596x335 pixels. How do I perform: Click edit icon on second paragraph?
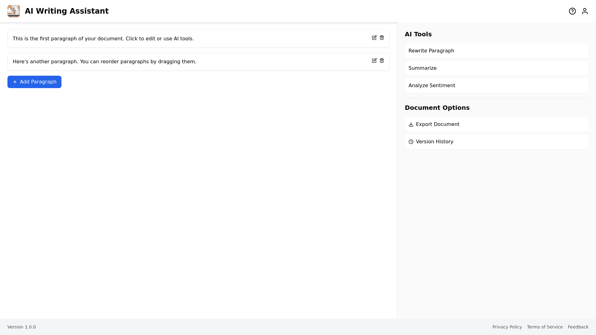pyautogui.click(x=374, y=60)
